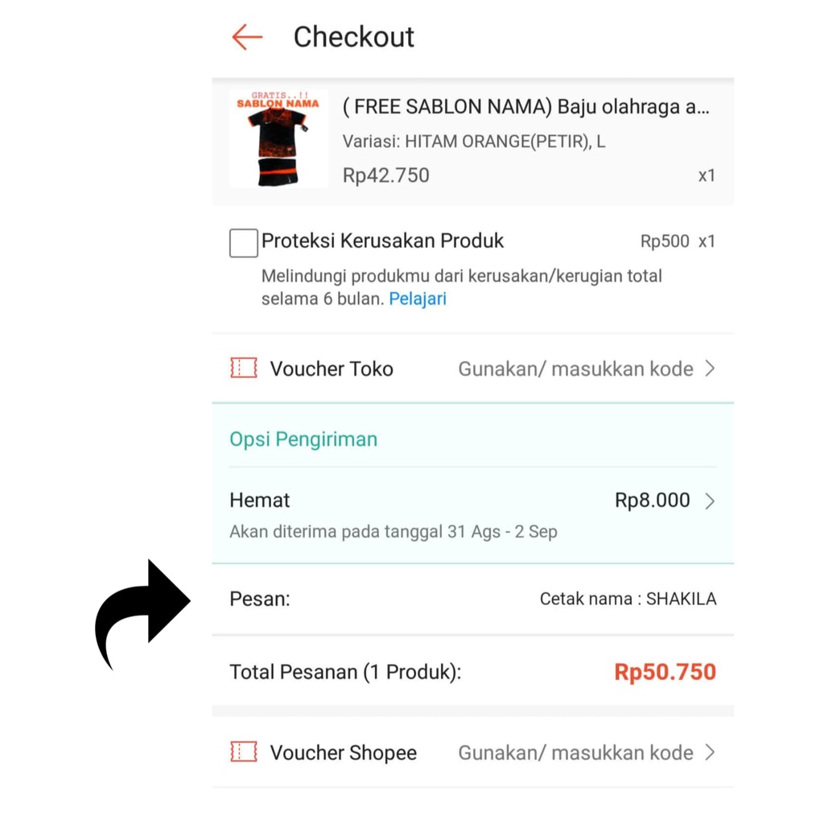
Task: Open the Pelajari link
Action: [418, 299]
